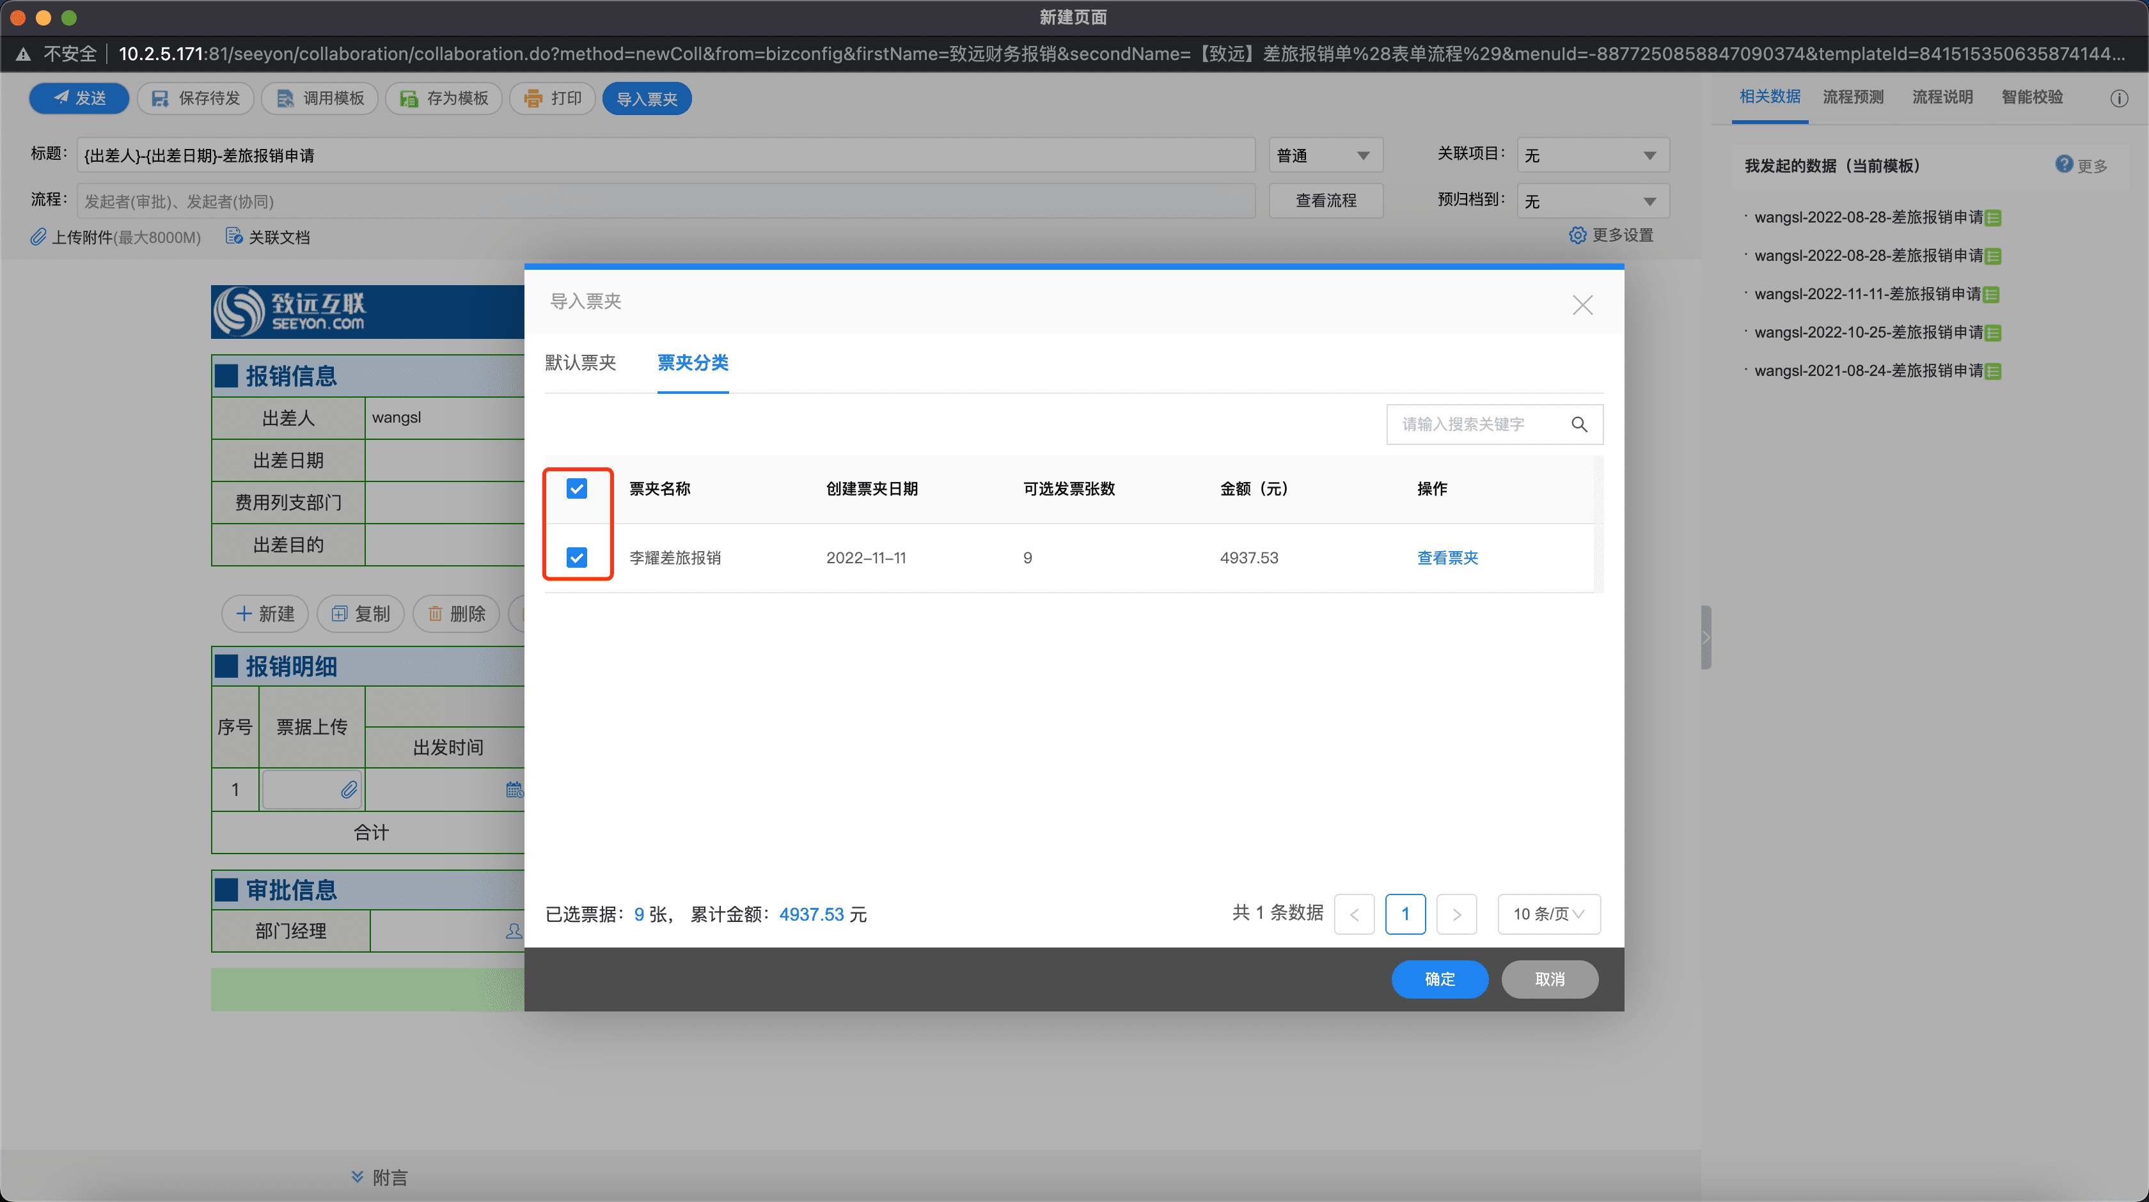
Task: Click the form icon beside wangsl-2022-11-11 entry
Action: coord(1990,295)
